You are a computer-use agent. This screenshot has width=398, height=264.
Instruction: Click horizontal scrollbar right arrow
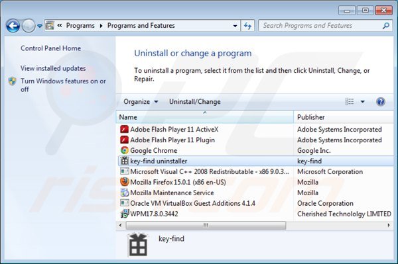click(x=389, y=225)
